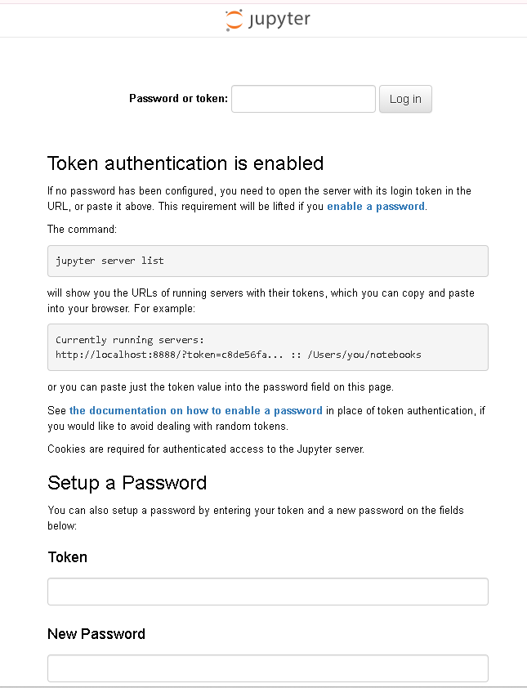Focus the Password or token input field
The height and width of the screenshot is (688, 527).
[303, 99]
